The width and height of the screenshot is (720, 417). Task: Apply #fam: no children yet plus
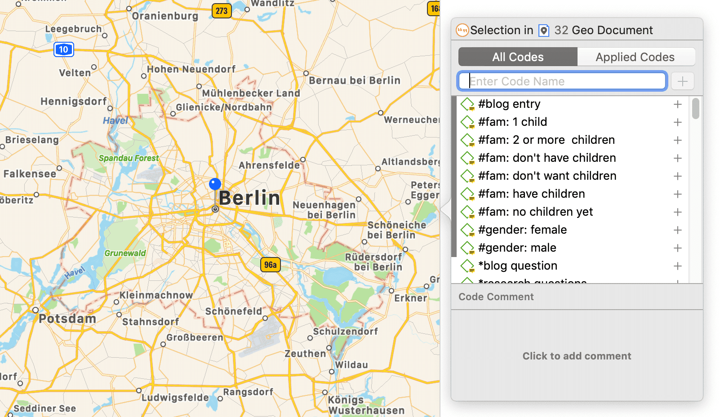coord(678,212)
